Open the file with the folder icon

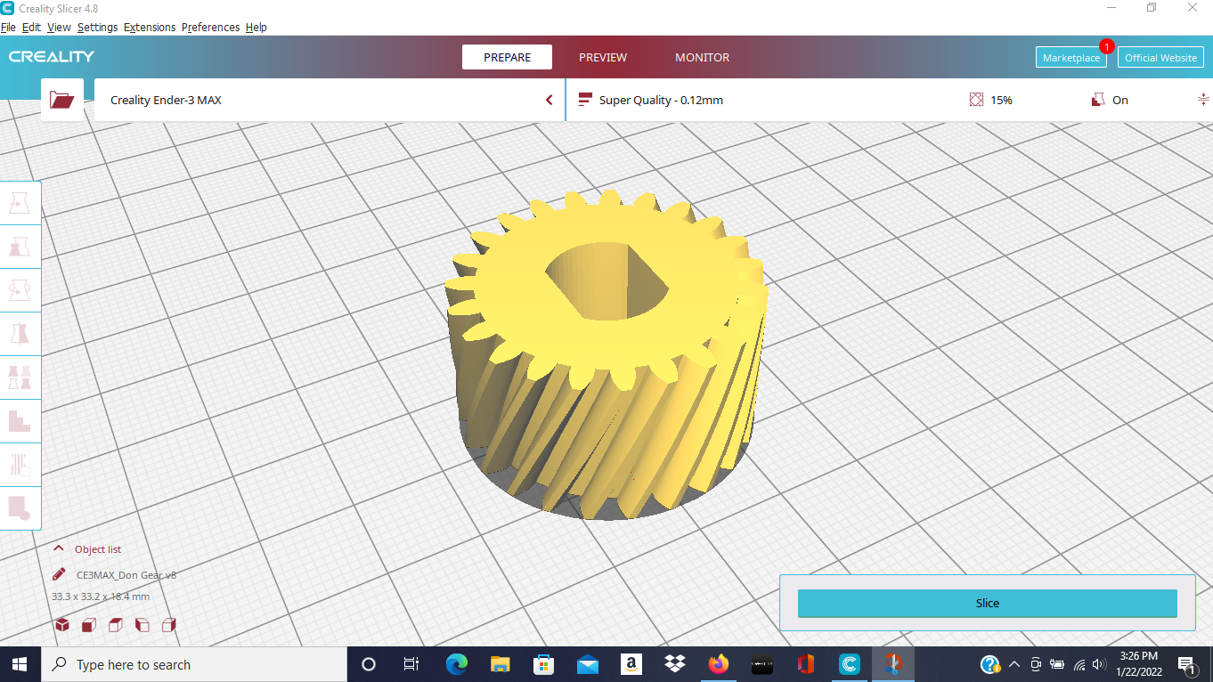click(x=61, y=100)
